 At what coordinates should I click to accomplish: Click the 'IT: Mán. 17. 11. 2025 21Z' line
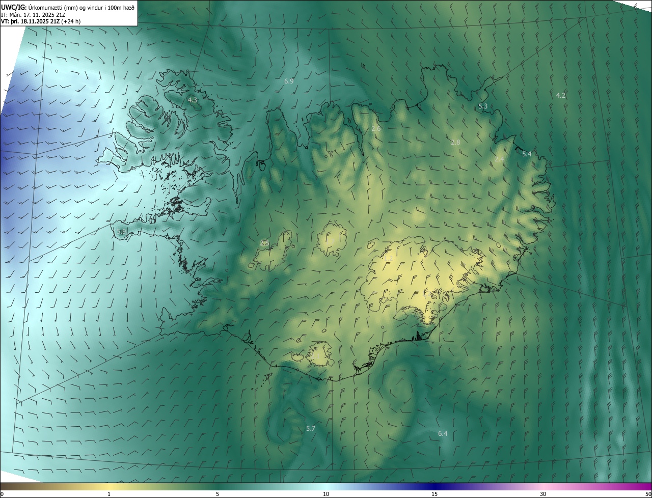point(33,15)
